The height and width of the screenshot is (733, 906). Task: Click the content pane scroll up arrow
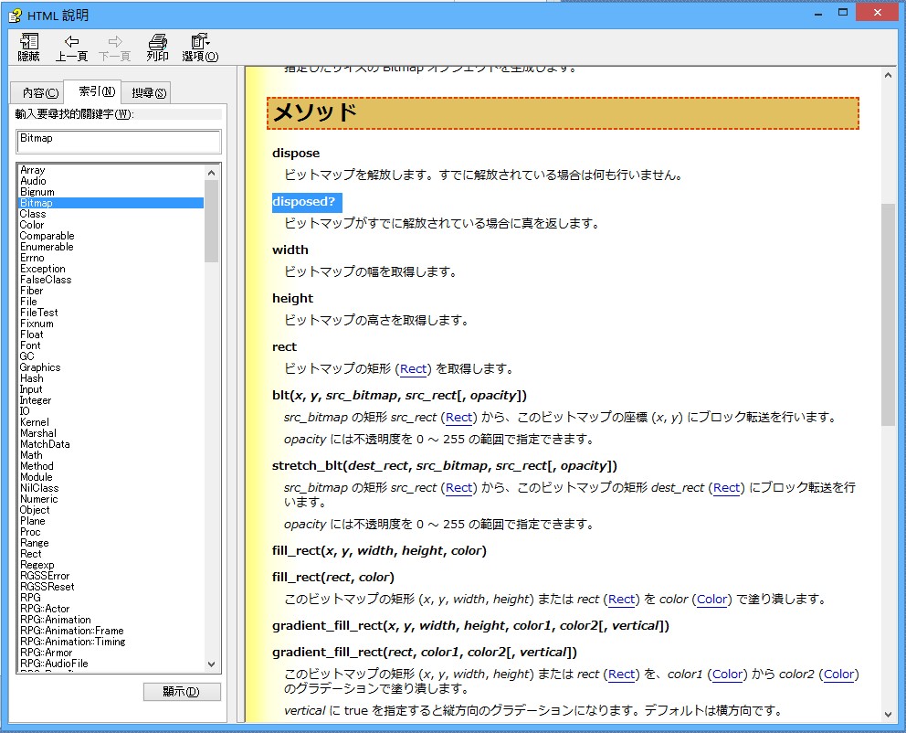pyautogui.click(x=888, y=75)
